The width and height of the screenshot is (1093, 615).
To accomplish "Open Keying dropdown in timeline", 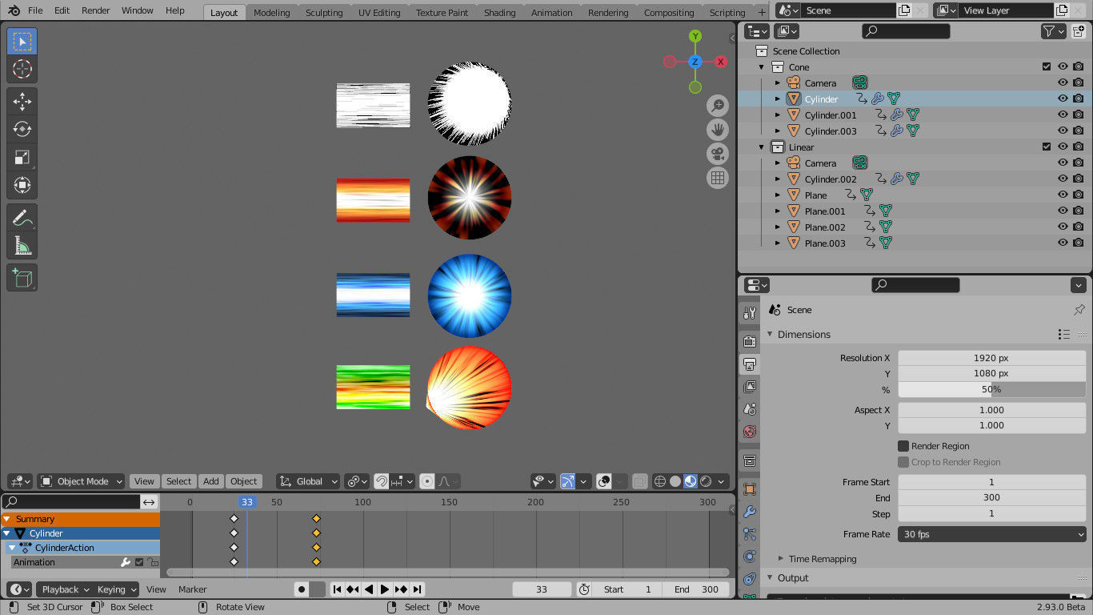I will coord(116,589).
